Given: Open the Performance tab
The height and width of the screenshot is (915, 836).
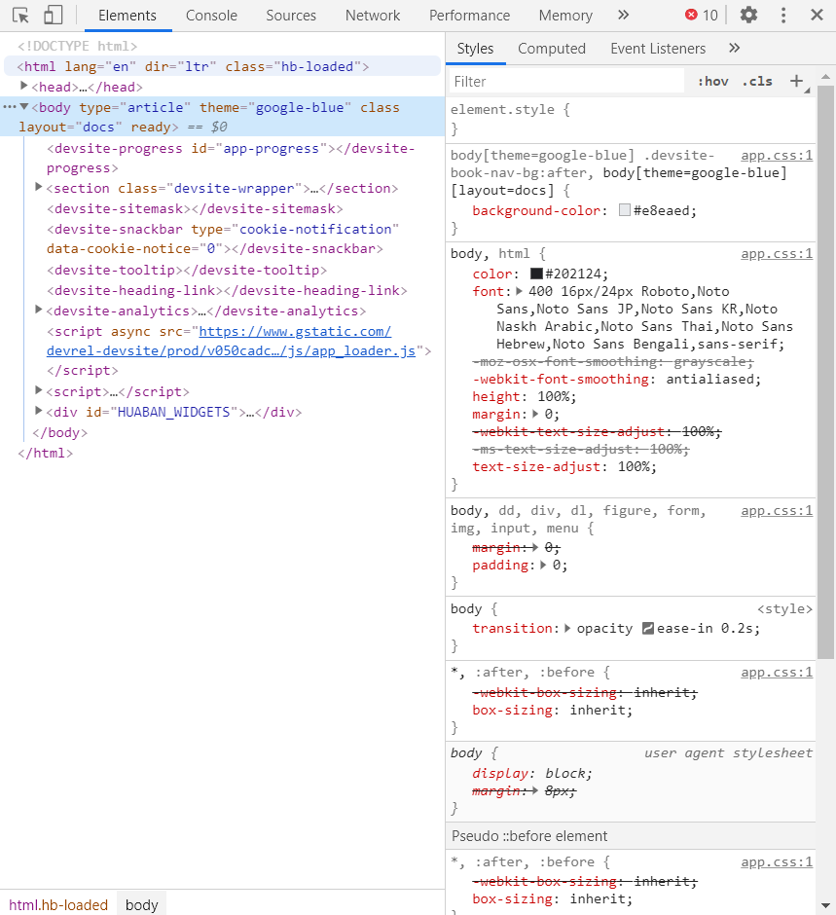Looking at the screenshot, I should point(469,16).
